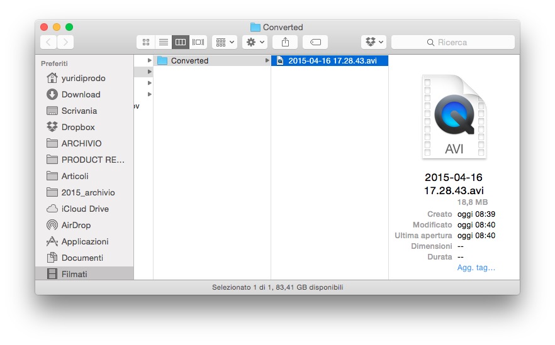Open PRODUCT RE... folder in sidebar
The width and height of the screenshot is (555, 345).
pos(84,160)
